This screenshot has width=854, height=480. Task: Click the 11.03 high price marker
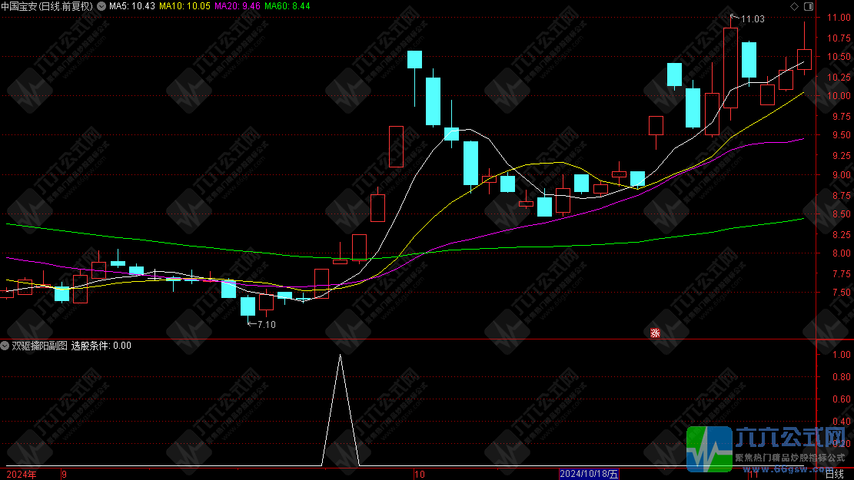(753, 18)
